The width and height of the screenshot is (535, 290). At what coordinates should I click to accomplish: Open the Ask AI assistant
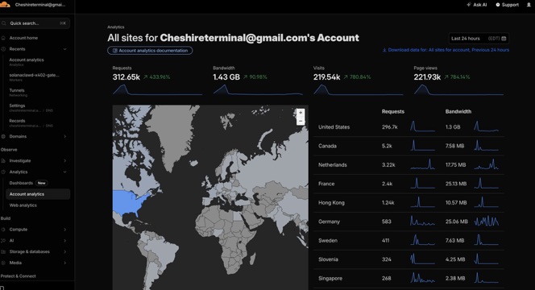pyautogui.click(x=477, y=5)
